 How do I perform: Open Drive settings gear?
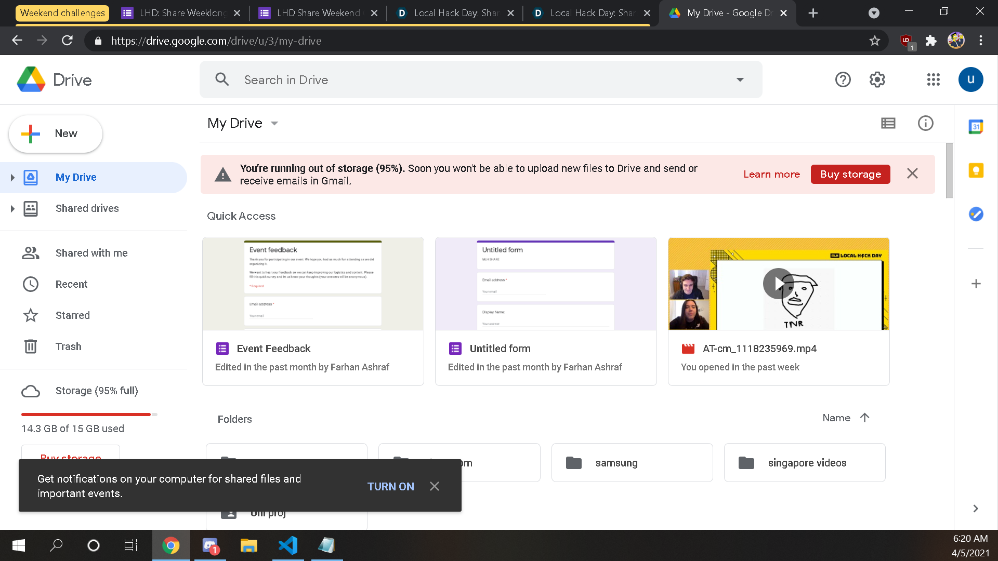[877, 79]
